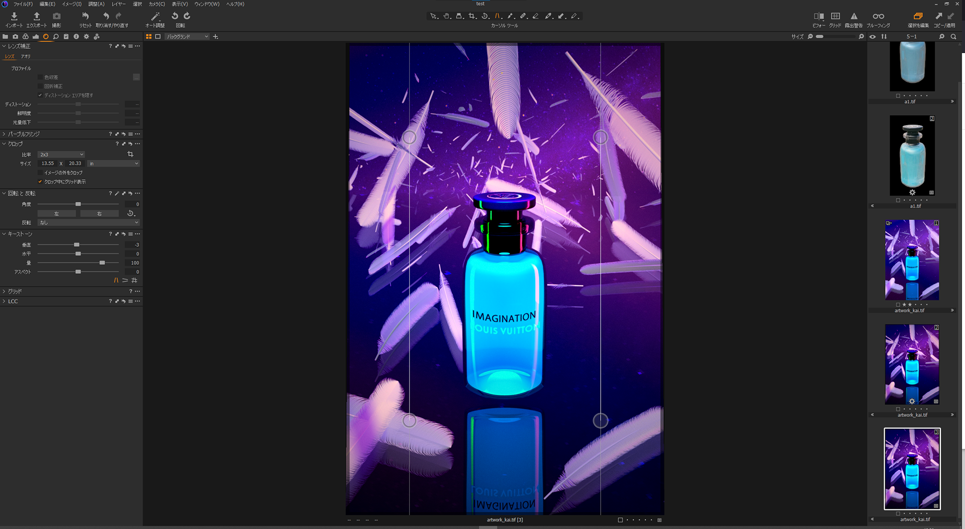Image resolution: width=965 pixels, height=529 pixels.
Task: Toggle Proofing (プルーフィング) glasses
Action: (878, 17)
